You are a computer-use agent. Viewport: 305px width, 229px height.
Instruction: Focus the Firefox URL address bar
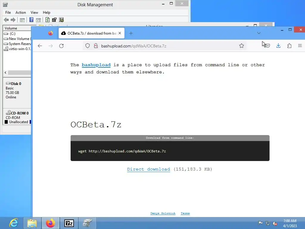pyautogui.click(x=164, y=46)
